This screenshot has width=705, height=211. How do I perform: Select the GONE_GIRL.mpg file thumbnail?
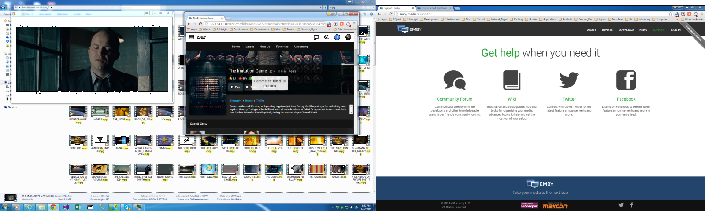[78, 141]
